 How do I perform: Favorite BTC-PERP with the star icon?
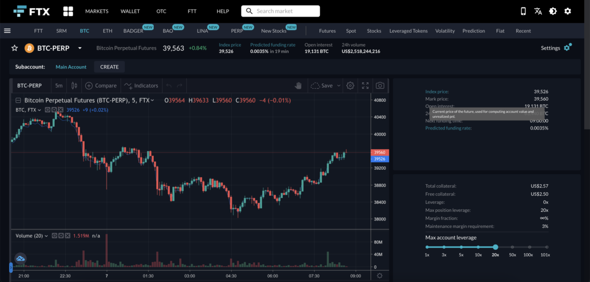coord(14,48)
